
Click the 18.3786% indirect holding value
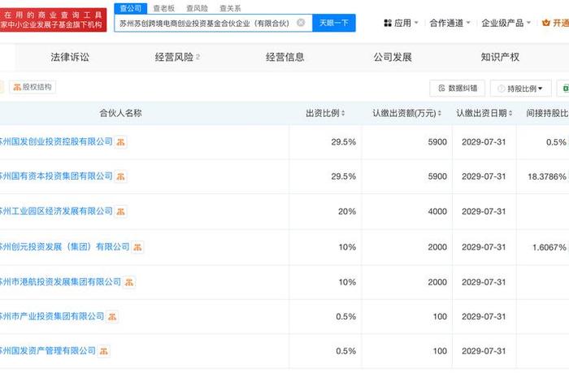(x=547, y=176)
